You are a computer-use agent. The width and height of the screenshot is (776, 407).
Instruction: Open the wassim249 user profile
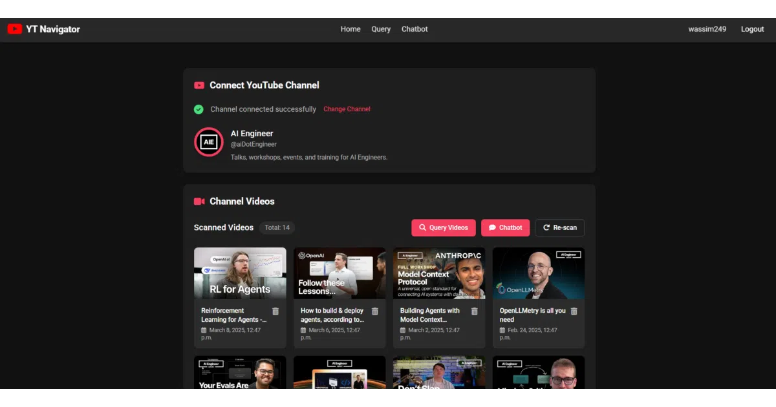(707, 29)
